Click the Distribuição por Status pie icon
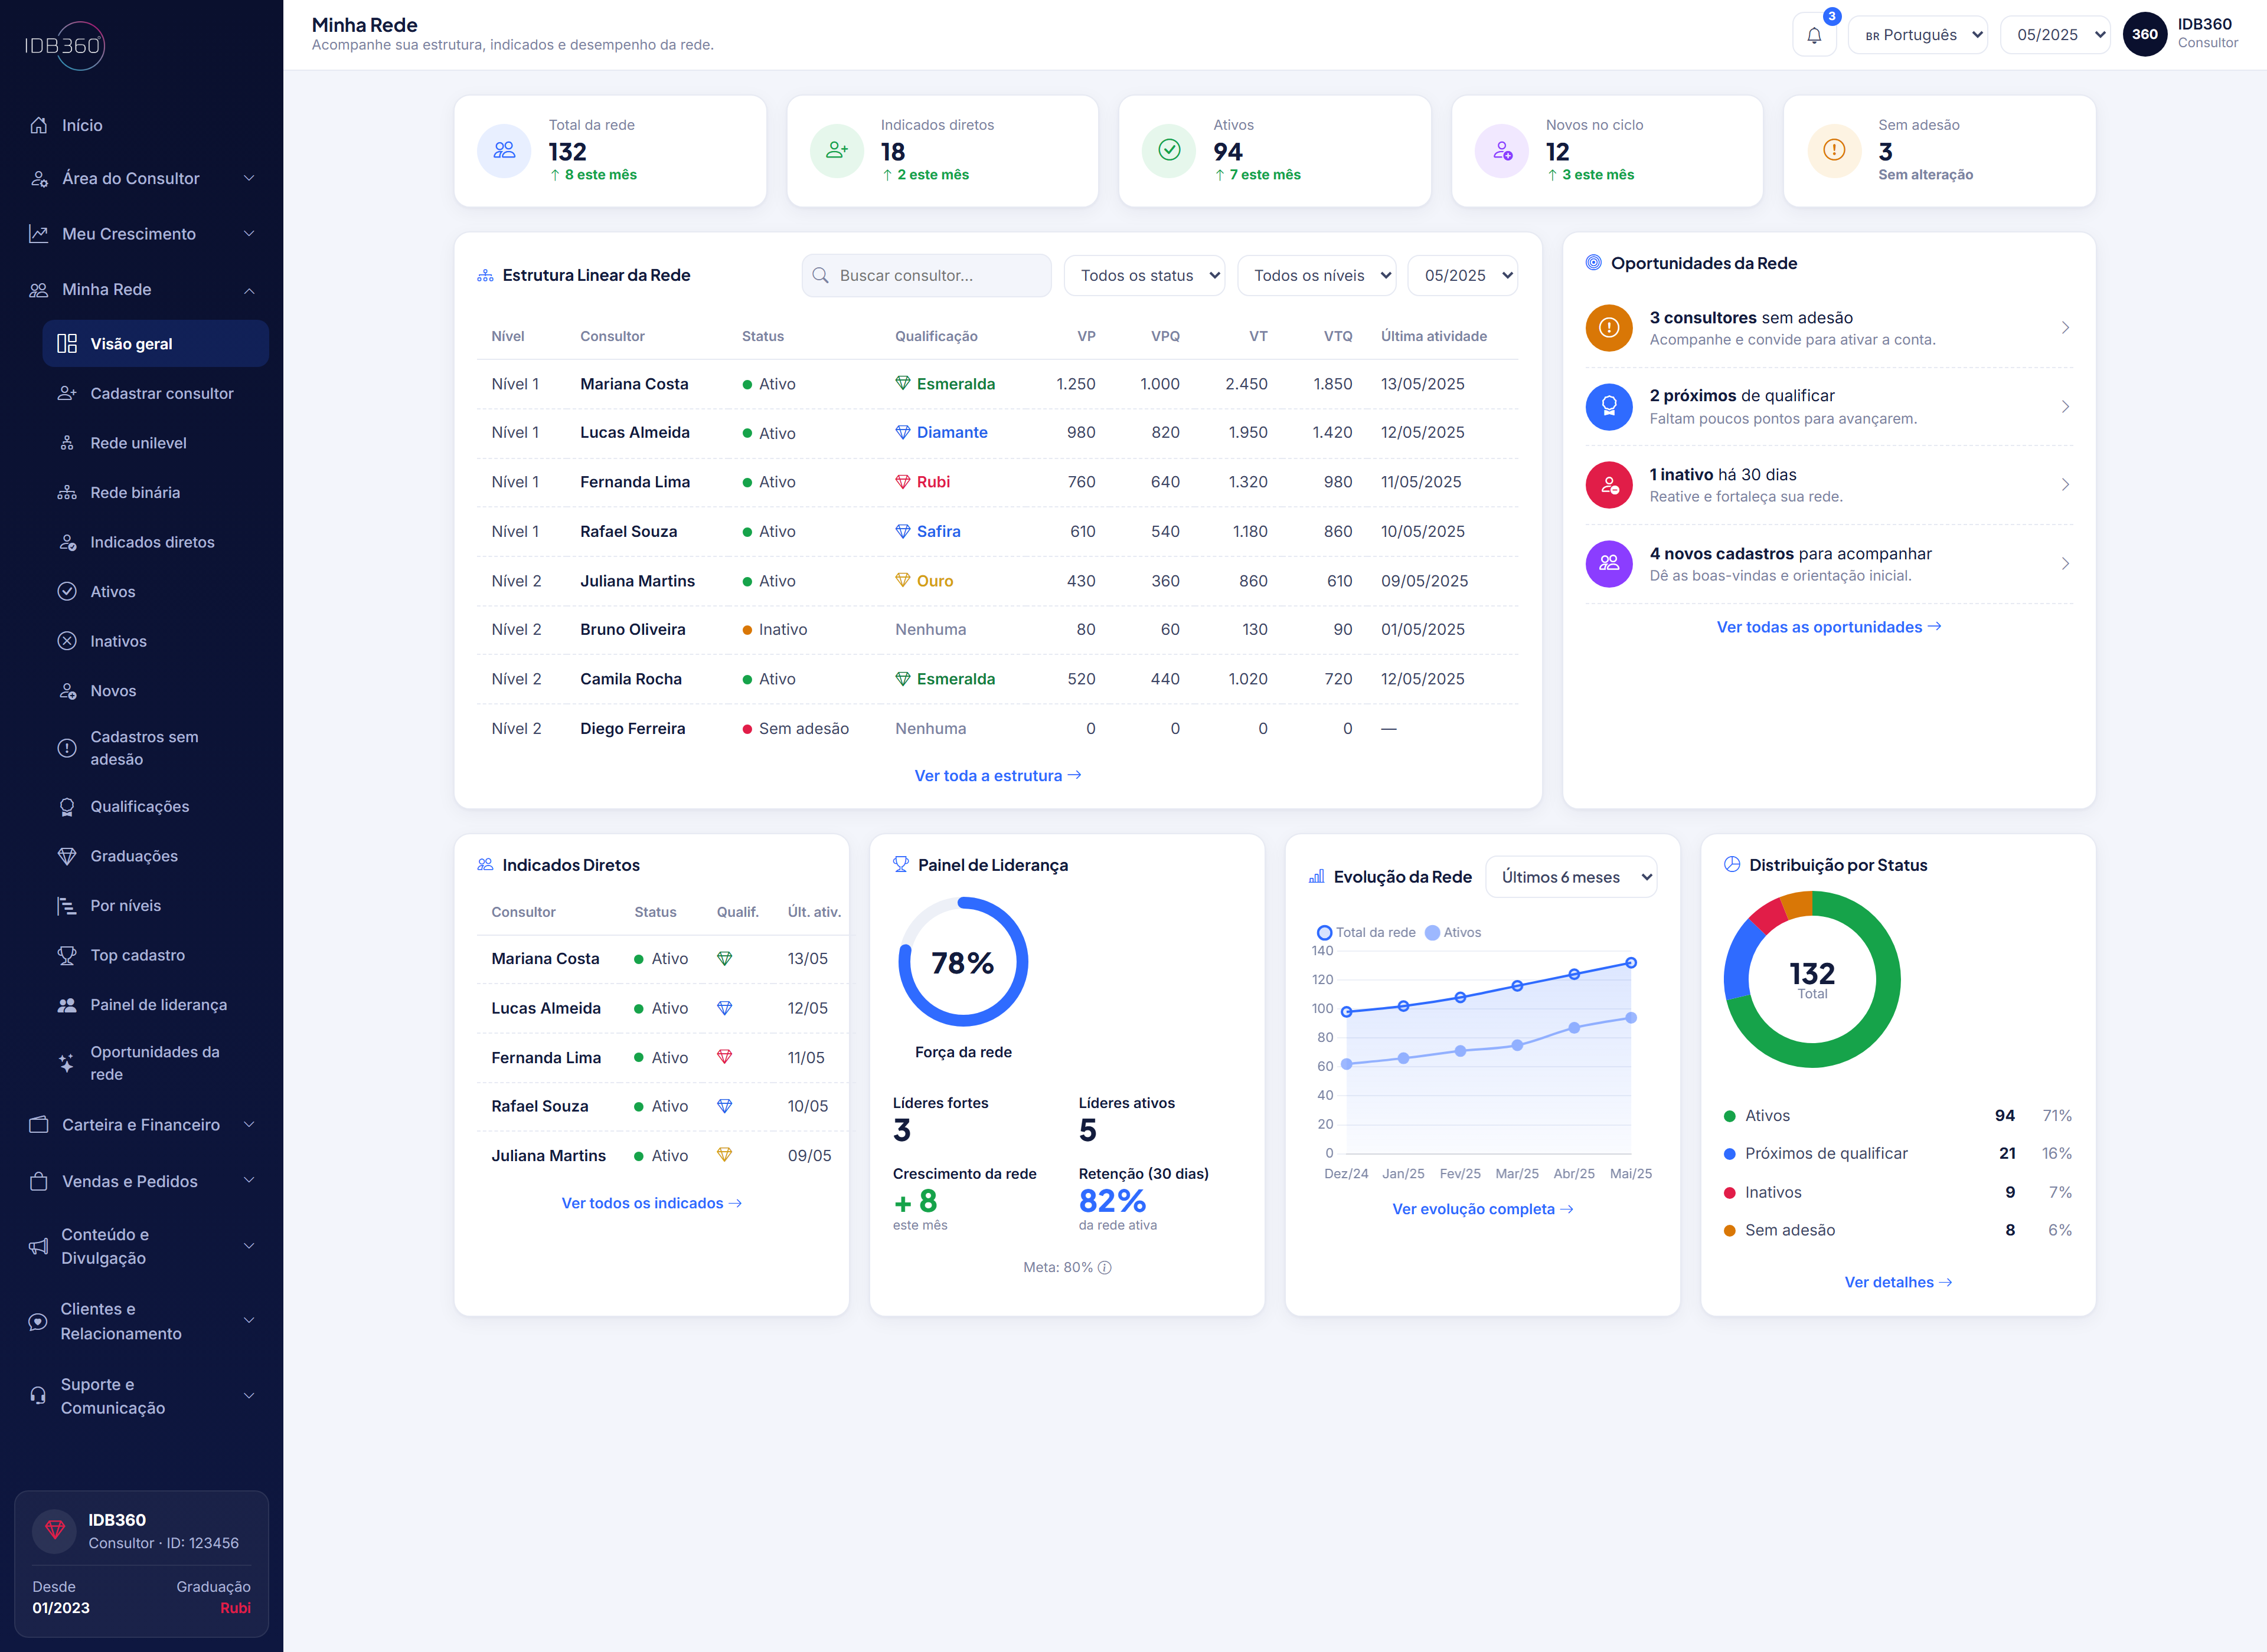The width and height of the screenshot is (2267, 1652). point(1732,864)
